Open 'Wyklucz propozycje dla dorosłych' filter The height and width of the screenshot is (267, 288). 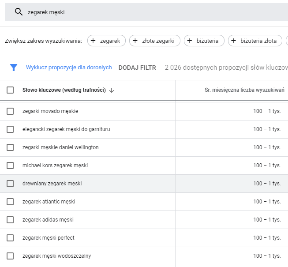point(69,68)
